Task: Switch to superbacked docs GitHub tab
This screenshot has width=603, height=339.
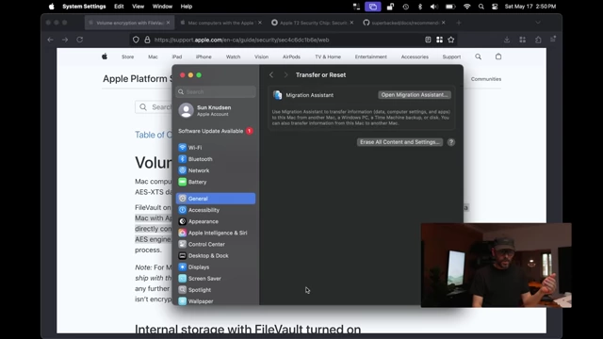Action: [x=404, y=23]
